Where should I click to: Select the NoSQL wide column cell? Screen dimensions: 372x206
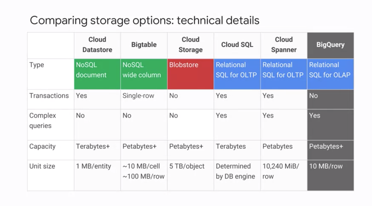pos(144,74)
